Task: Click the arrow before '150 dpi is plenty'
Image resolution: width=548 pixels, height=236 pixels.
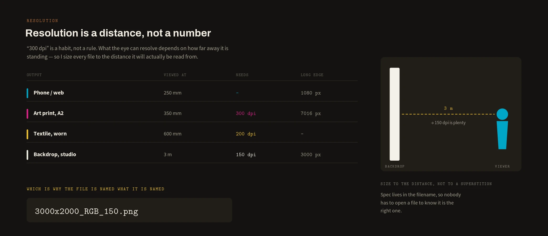Action: pyautogui.click(x=432, y=123)
